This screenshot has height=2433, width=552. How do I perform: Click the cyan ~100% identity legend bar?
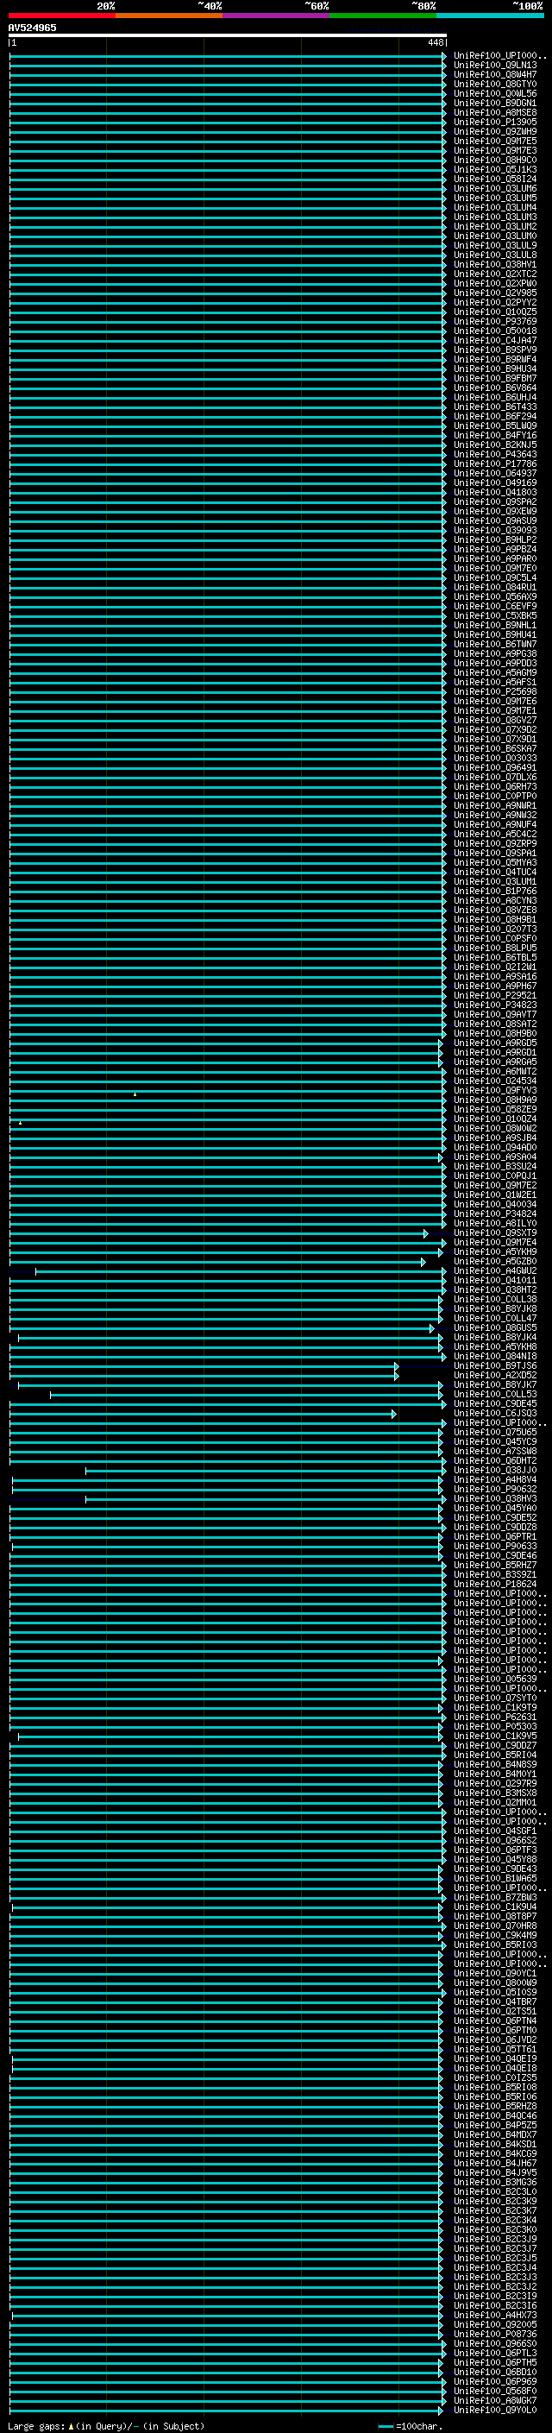(490, 16)
